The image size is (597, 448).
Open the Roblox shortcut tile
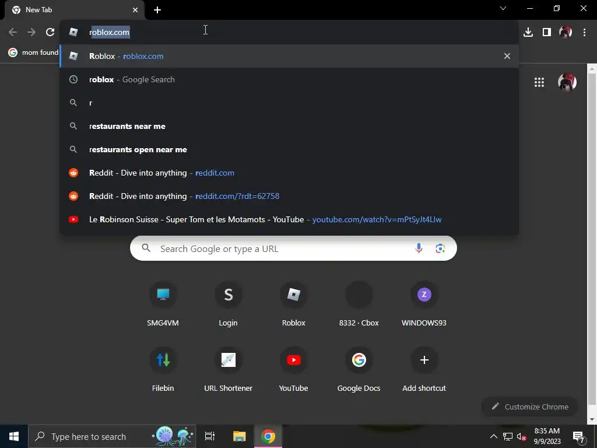click(x=294, y=304)
